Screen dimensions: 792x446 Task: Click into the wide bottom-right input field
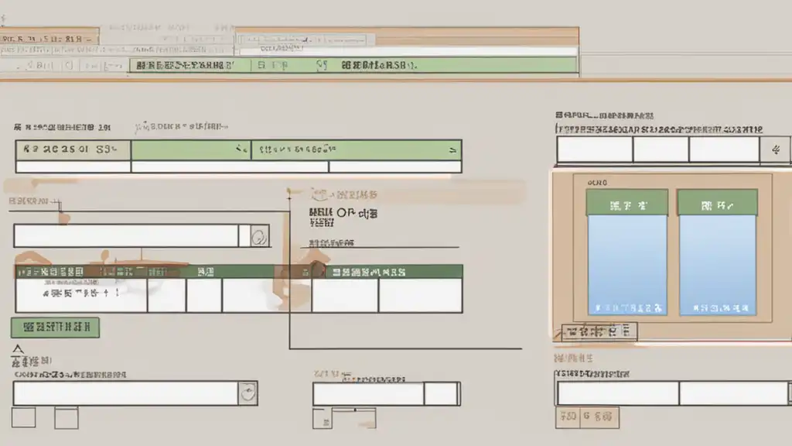coord(617,393)
